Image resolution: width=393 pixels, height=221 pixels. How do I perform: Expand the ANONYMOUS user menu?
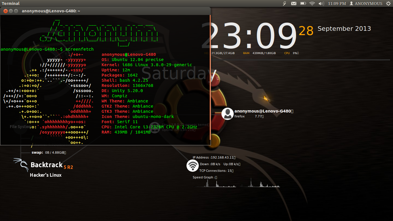pyautogui.click(x=366, y=3)
